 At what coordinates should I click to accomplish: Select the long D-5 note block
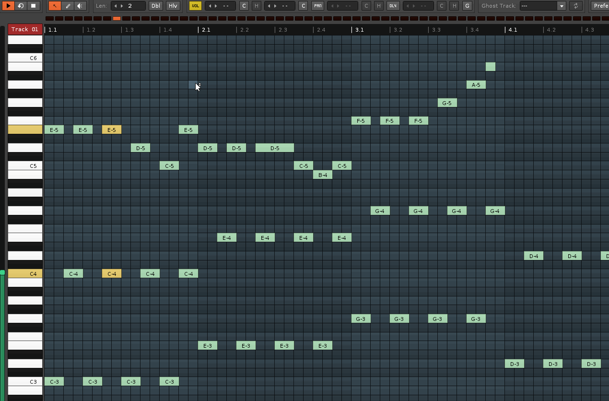tap(275, 148)
